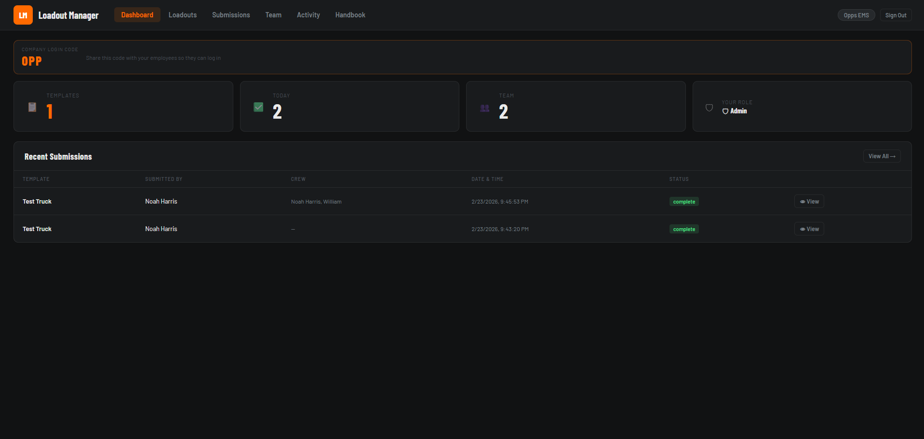Click the team members icon on Team card

click(484, 109)
